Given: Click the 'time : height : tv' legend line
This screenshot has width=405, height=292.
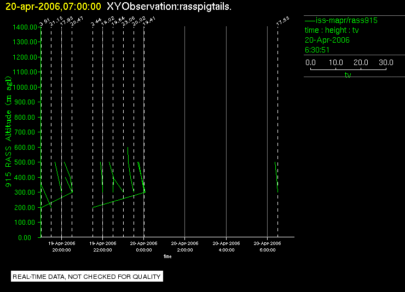Looking at the screenshot, I should coord(332,30).
